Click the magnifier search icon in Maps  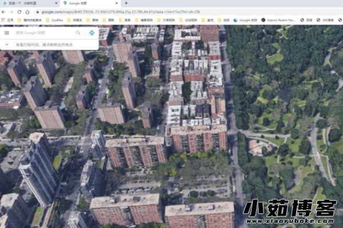pos(78,32)
